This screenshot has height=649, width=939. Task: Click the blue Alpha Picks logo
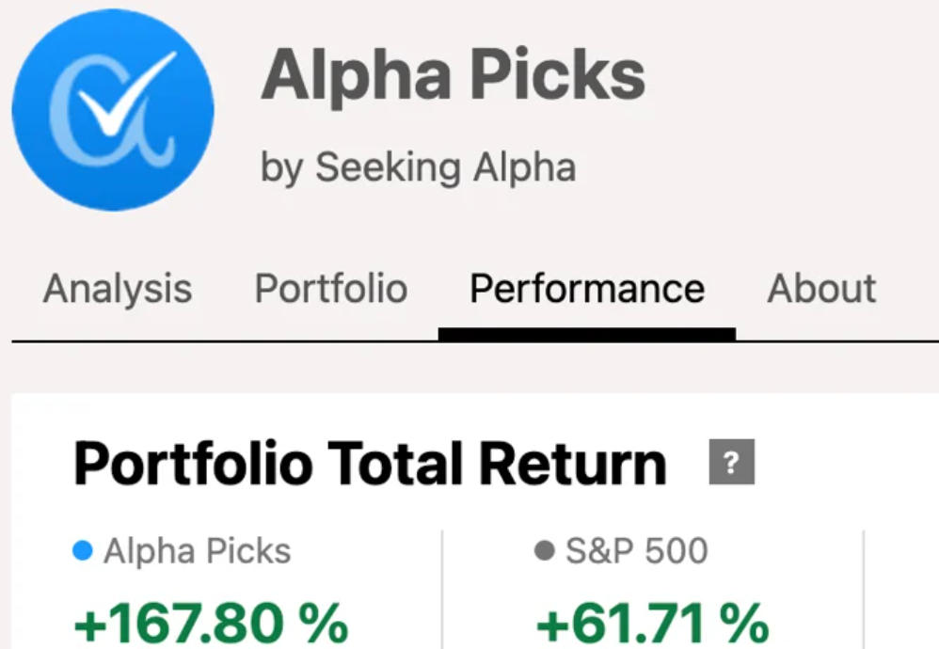pyautogui.click(x=113, y=109)
